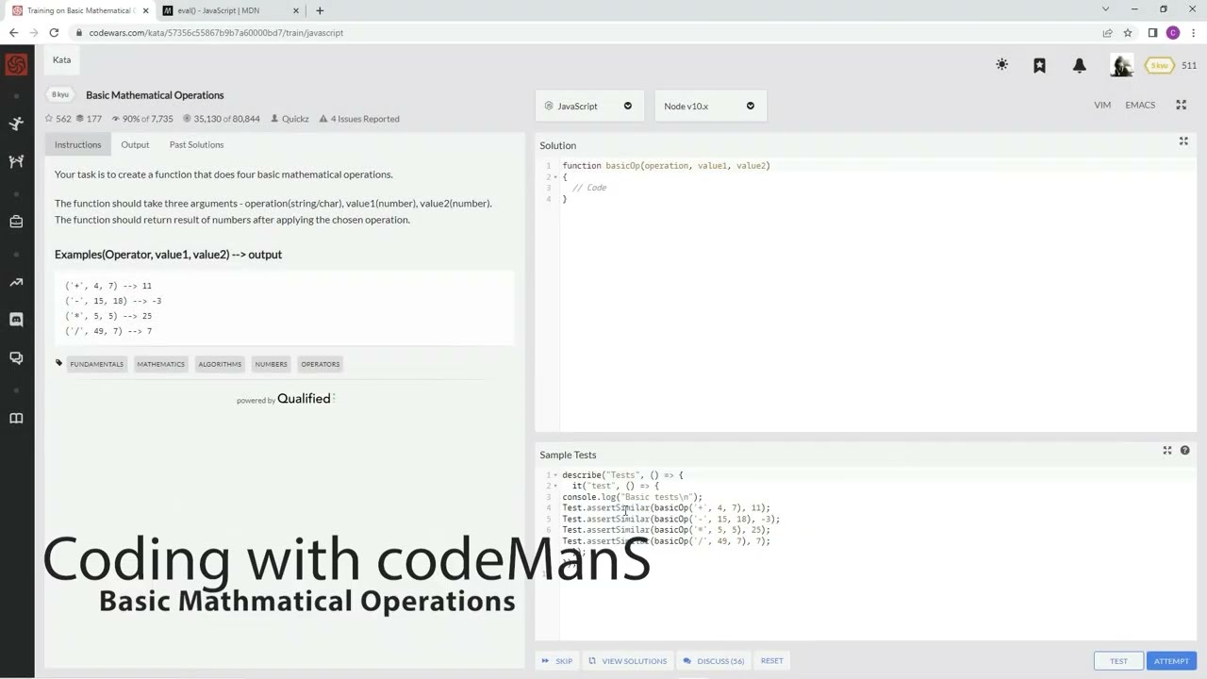The height and width of the screenshot is (679, 1207).
Task: Open the browser side panel icon
Action: 1152,32
